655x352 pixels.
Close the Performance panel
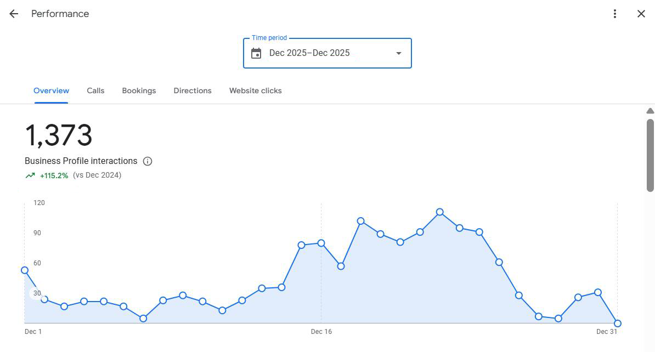click(641, 14)
